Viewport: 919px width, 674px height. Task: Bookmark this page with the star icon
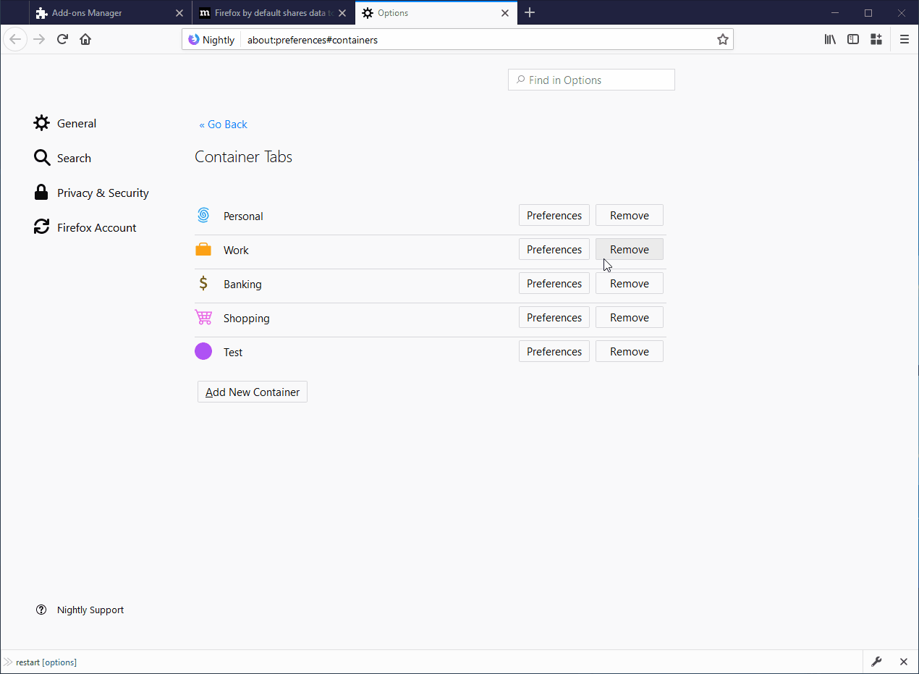click(722, 40)
